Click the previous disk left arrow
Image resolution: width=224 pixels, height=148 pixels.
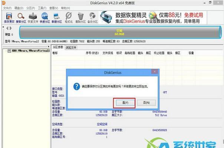click(x=7, y=28)
